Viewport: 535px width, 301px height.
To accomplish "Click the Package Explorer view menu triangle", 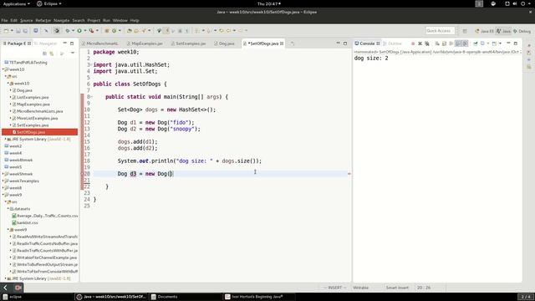I will (73, 54).
